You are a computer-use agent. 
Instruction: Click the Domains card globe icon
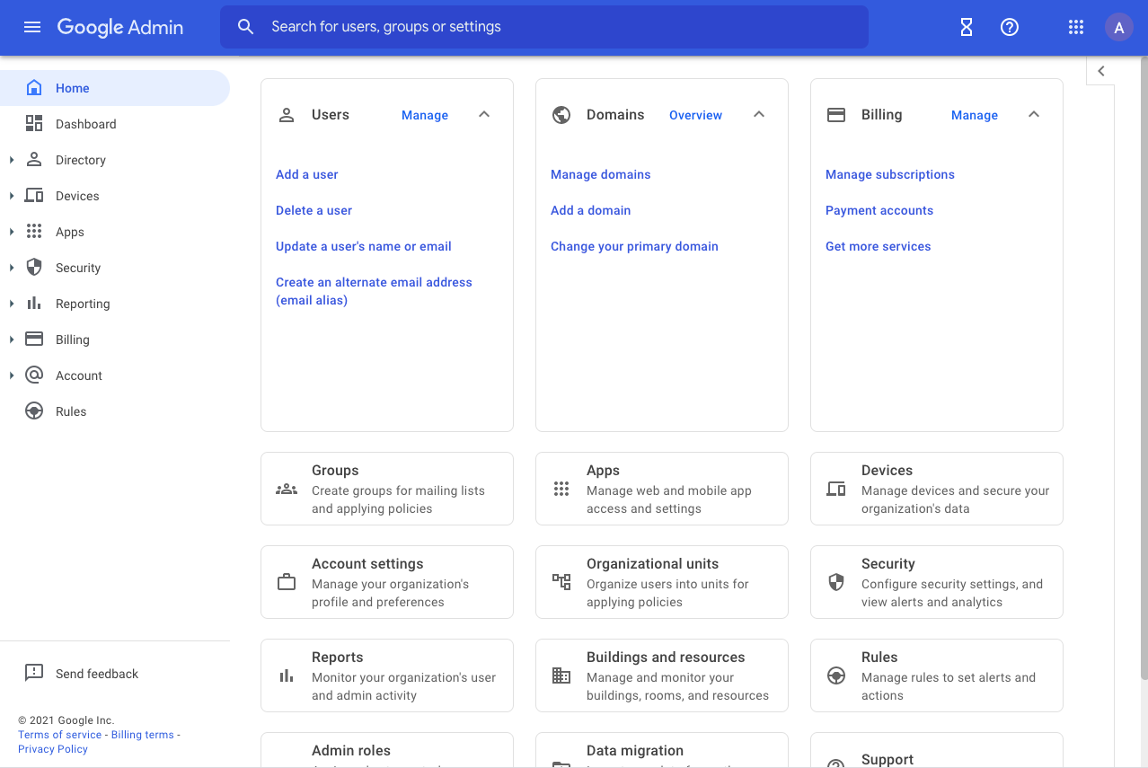coord(561,115)
